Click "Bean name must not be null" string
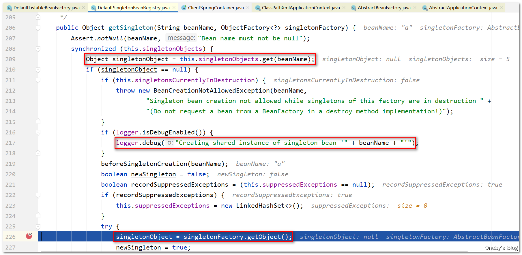Viewport: 522px width, 255px height. point(250,38)
